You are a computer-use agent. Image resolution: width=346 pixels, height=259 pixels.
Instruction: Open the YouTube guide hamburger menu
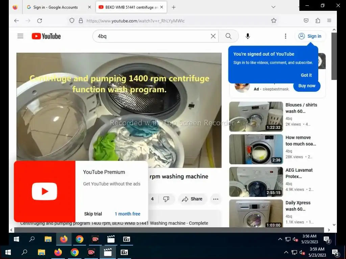20,36
